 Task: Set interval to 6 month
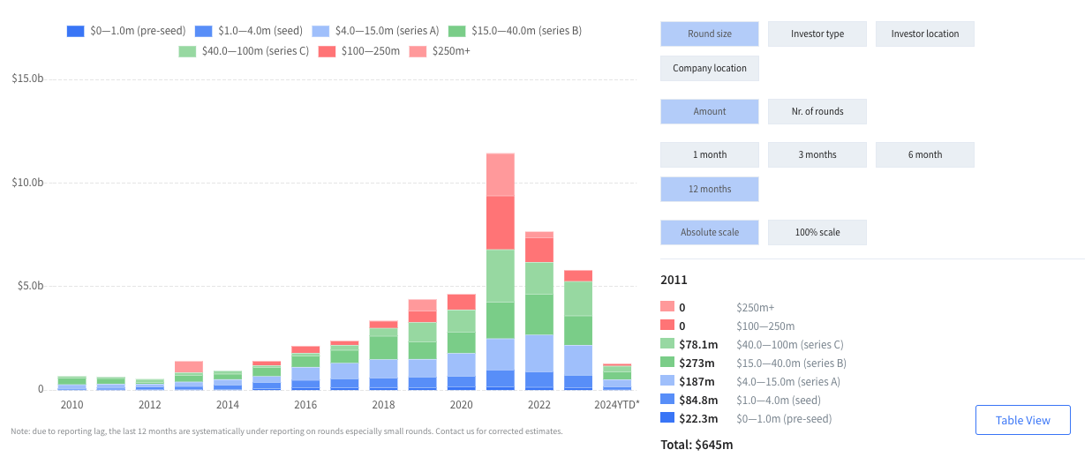click(924, 155)
